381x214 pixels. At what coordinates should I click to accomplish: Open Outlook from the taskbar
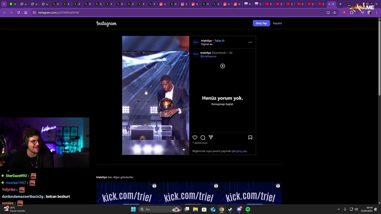(213, 209)
